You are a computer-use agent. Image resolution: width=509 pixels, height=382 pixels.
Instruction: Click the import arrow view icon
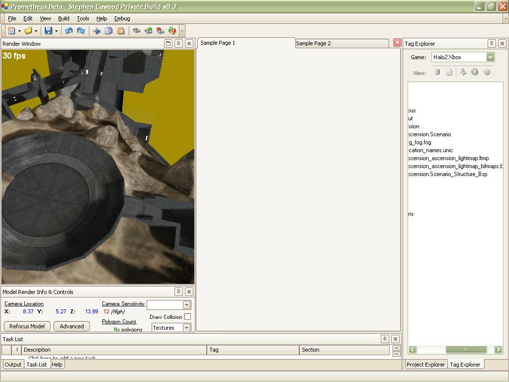463,72
